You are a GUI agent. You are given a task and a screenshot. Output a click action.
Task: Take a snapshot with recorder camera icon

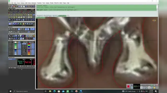coord(132,85)
